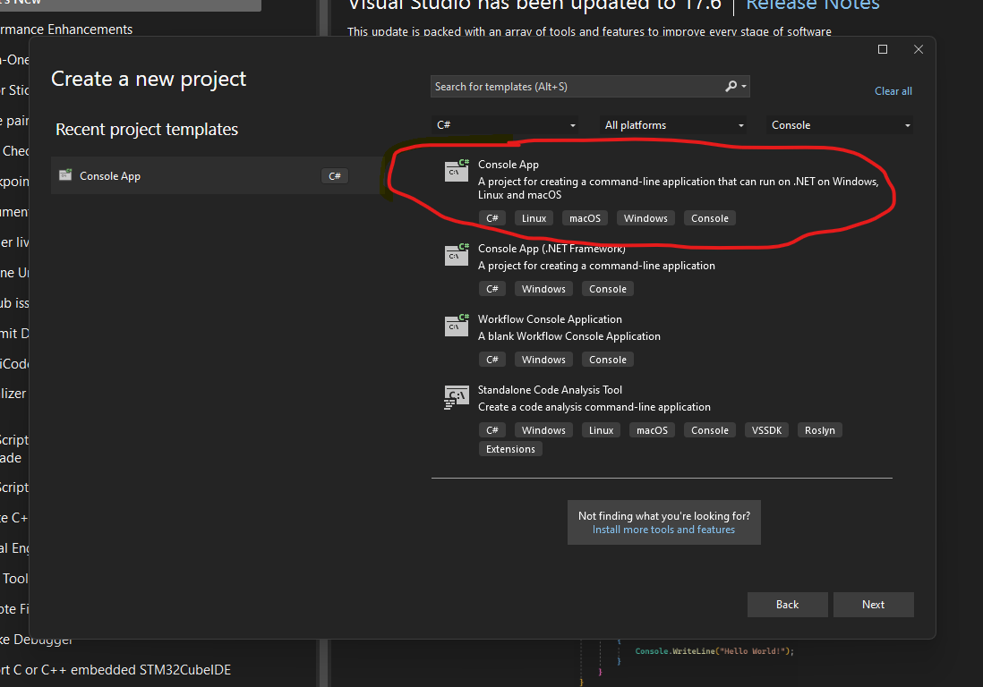Open the search options dropdown arrow
The height and width of the screenshot is (687, 983).
click(x=744, y=87)
